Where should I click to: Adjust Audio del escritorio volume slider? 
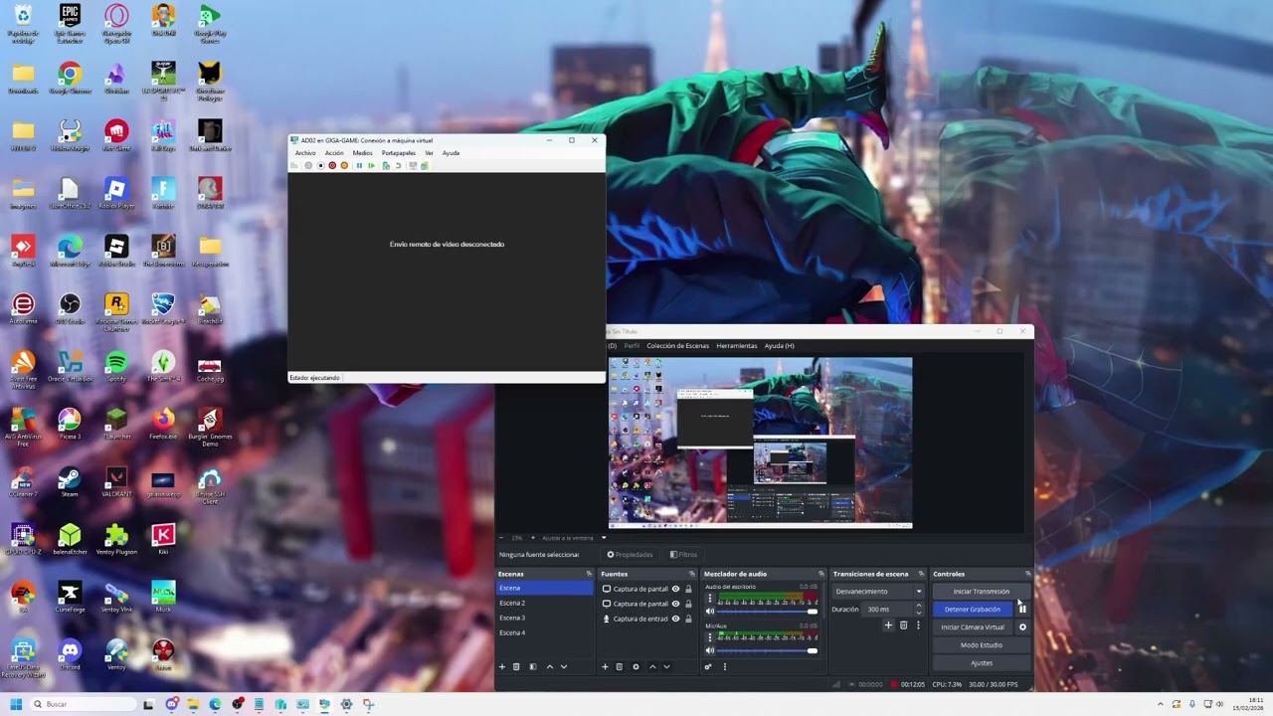[768, 612]
